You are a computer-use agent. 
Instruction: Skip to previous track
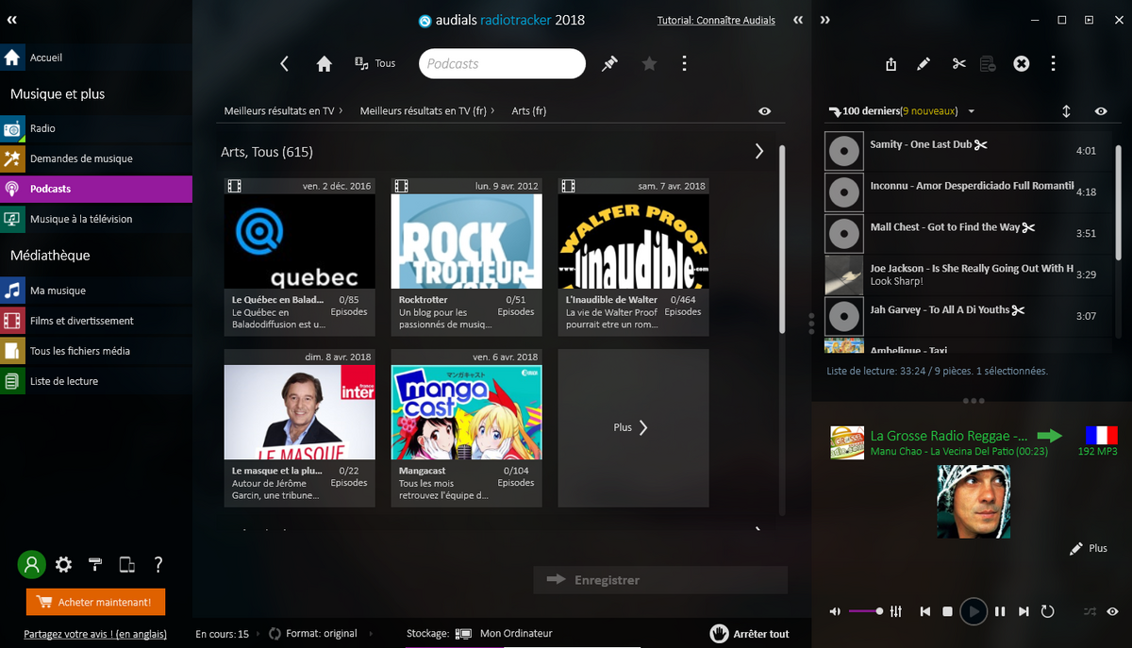coord(925,611)
